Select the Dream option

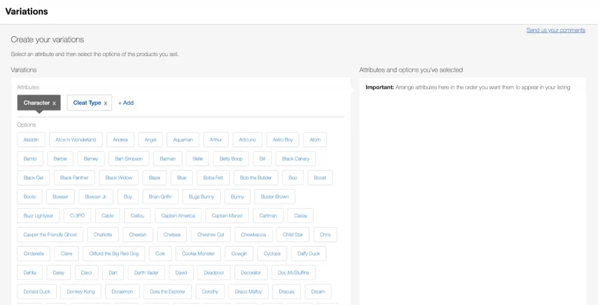coord(318,292)
